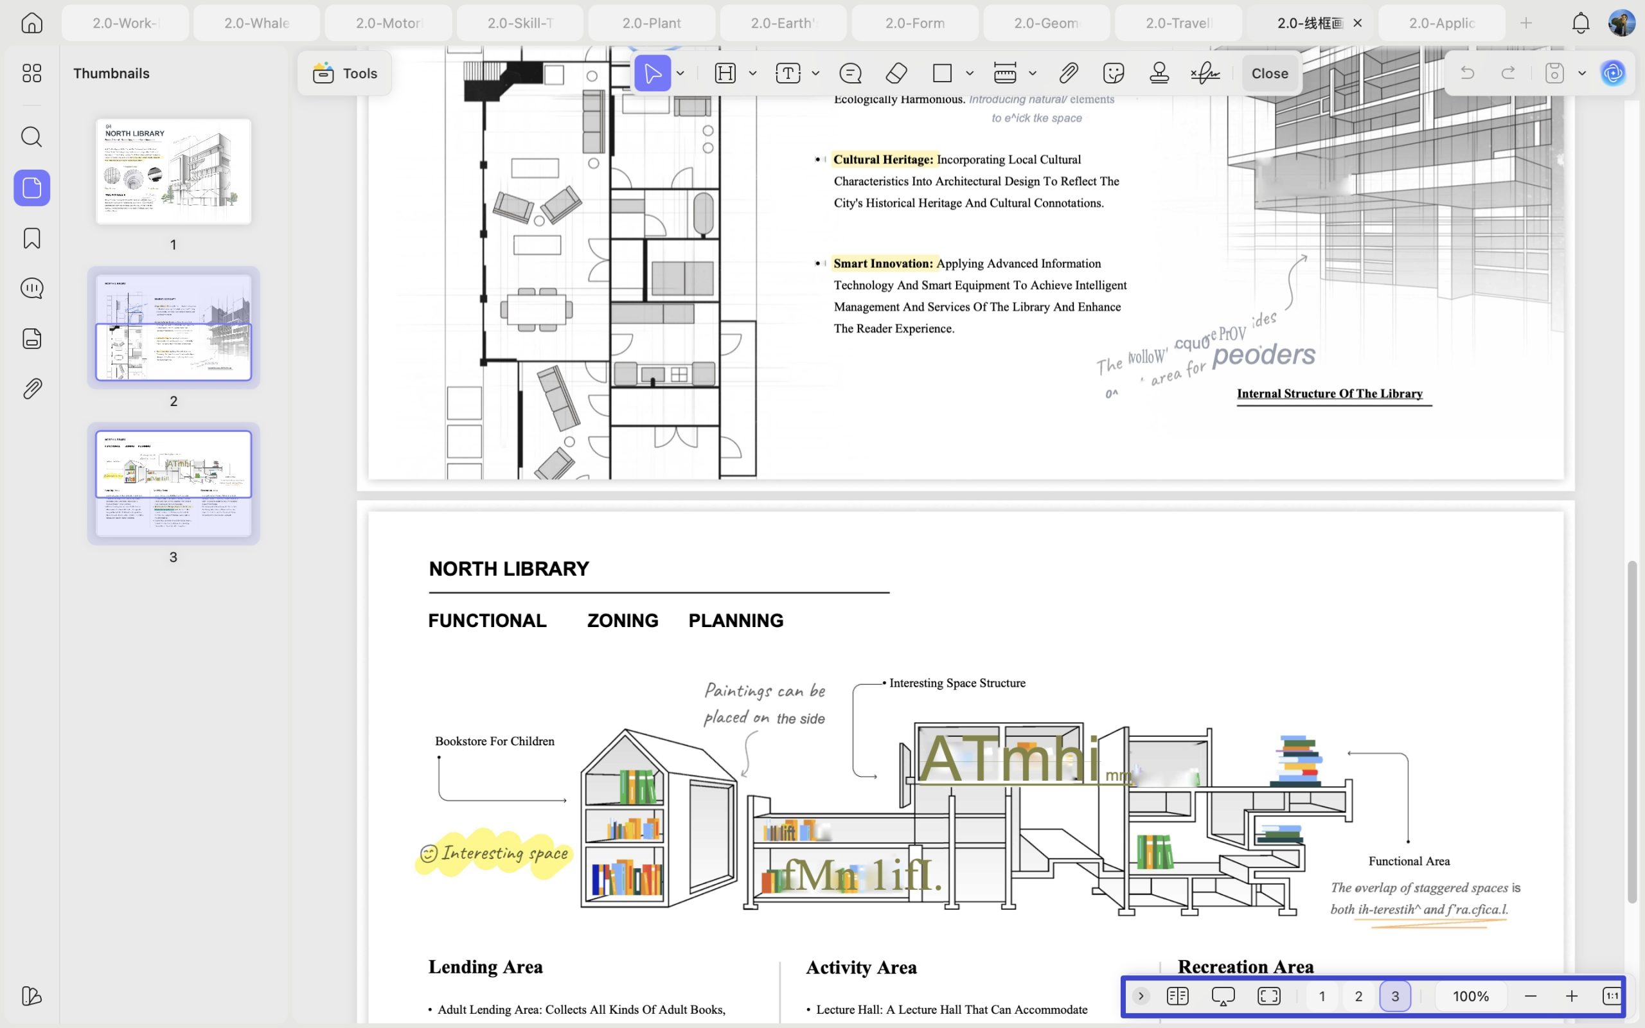
Task: Select the stamp tool
Action: 1159,73
